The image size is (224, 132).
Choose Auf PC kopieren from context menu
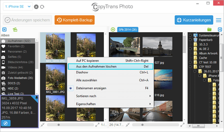(x=110, y=61)
